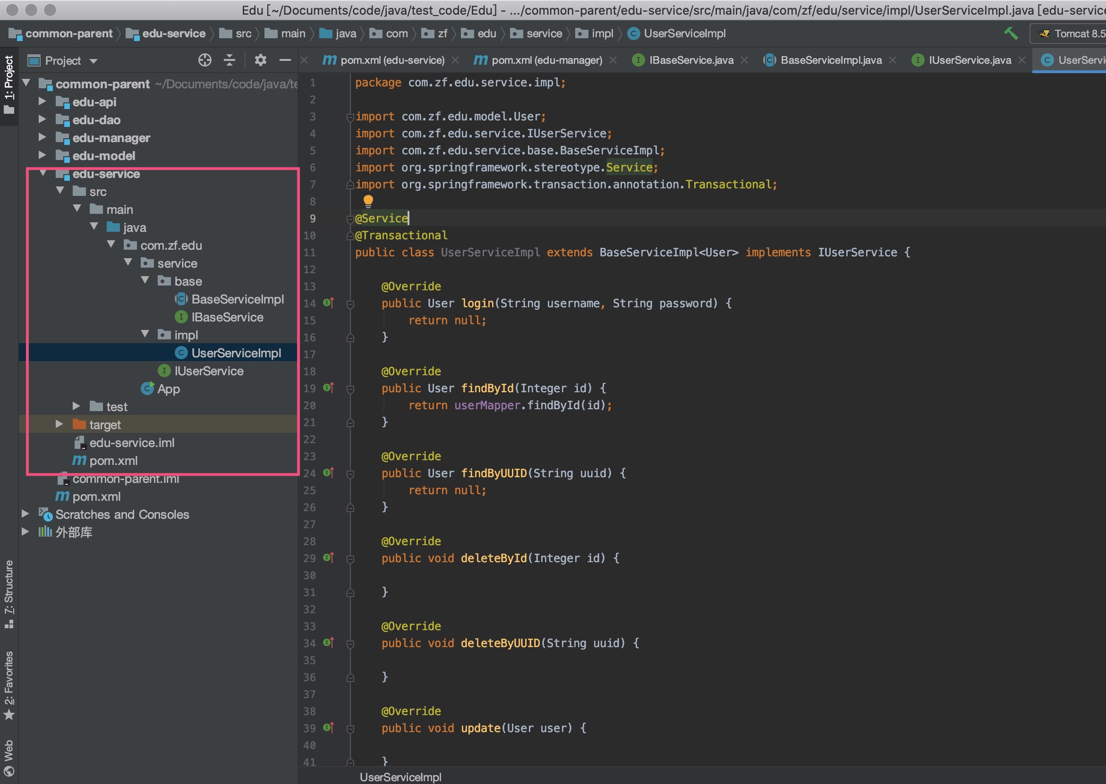This screenshot has width=1106, height=784.
Task: Open Project panel settings gear
Action: [x=260, y=60]
